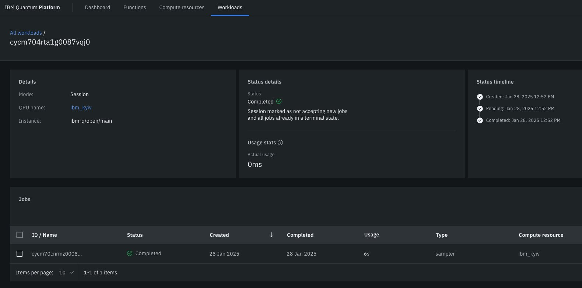
Task: Click the workload ID title cycm704rta1g0087vqj0
Action: (50, 42)
